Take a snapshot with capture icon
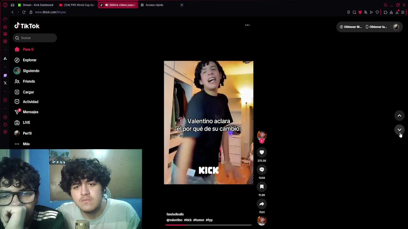408x229 pixels. [354, 12]
